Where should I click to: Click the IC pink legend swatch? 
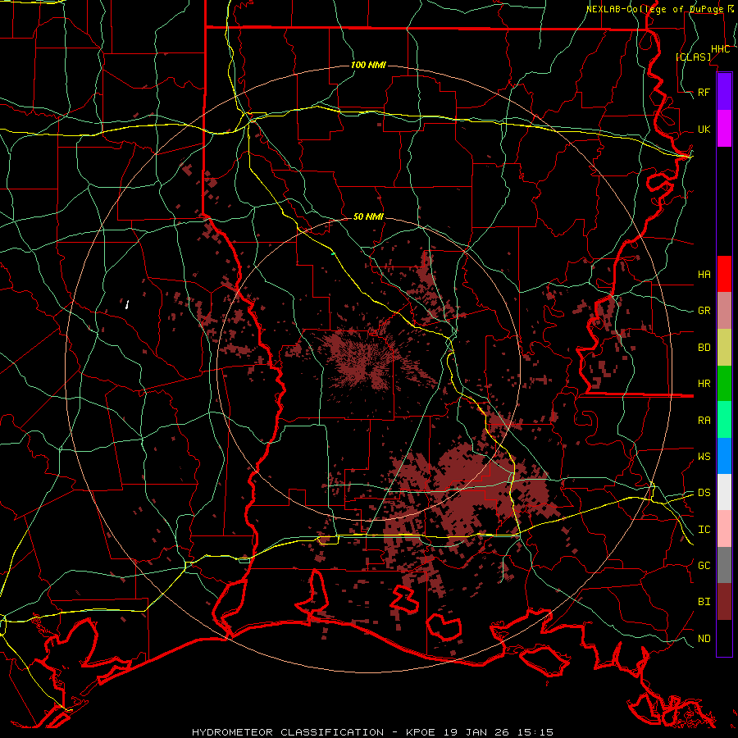[724, 529]
